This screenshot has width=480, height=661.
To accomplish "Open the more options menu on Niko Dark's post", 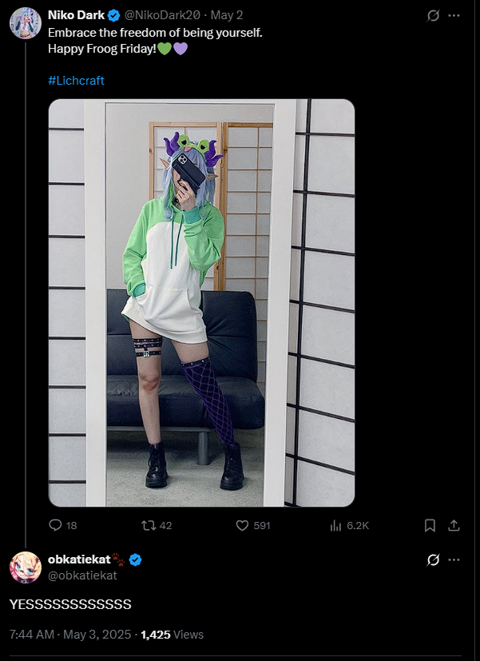I will [x=454, y=16].
